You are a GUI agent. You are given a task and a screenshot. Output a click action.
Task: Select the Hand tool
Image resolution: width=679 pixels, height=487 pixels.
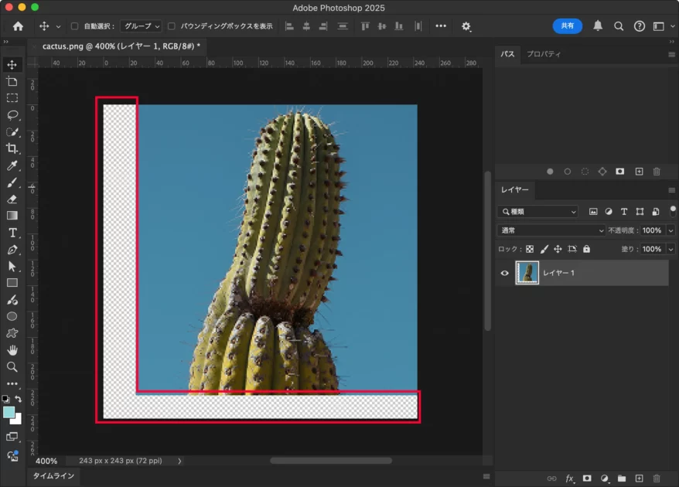click(12, 350)
